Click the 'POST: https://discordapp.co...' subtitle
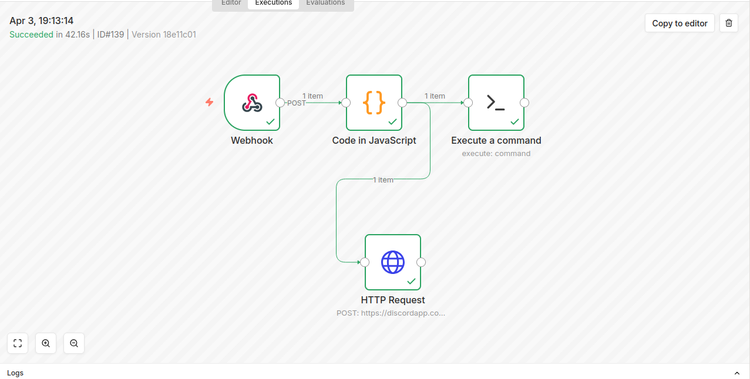Viewport: 750px width, 379px height. point(391,313)
